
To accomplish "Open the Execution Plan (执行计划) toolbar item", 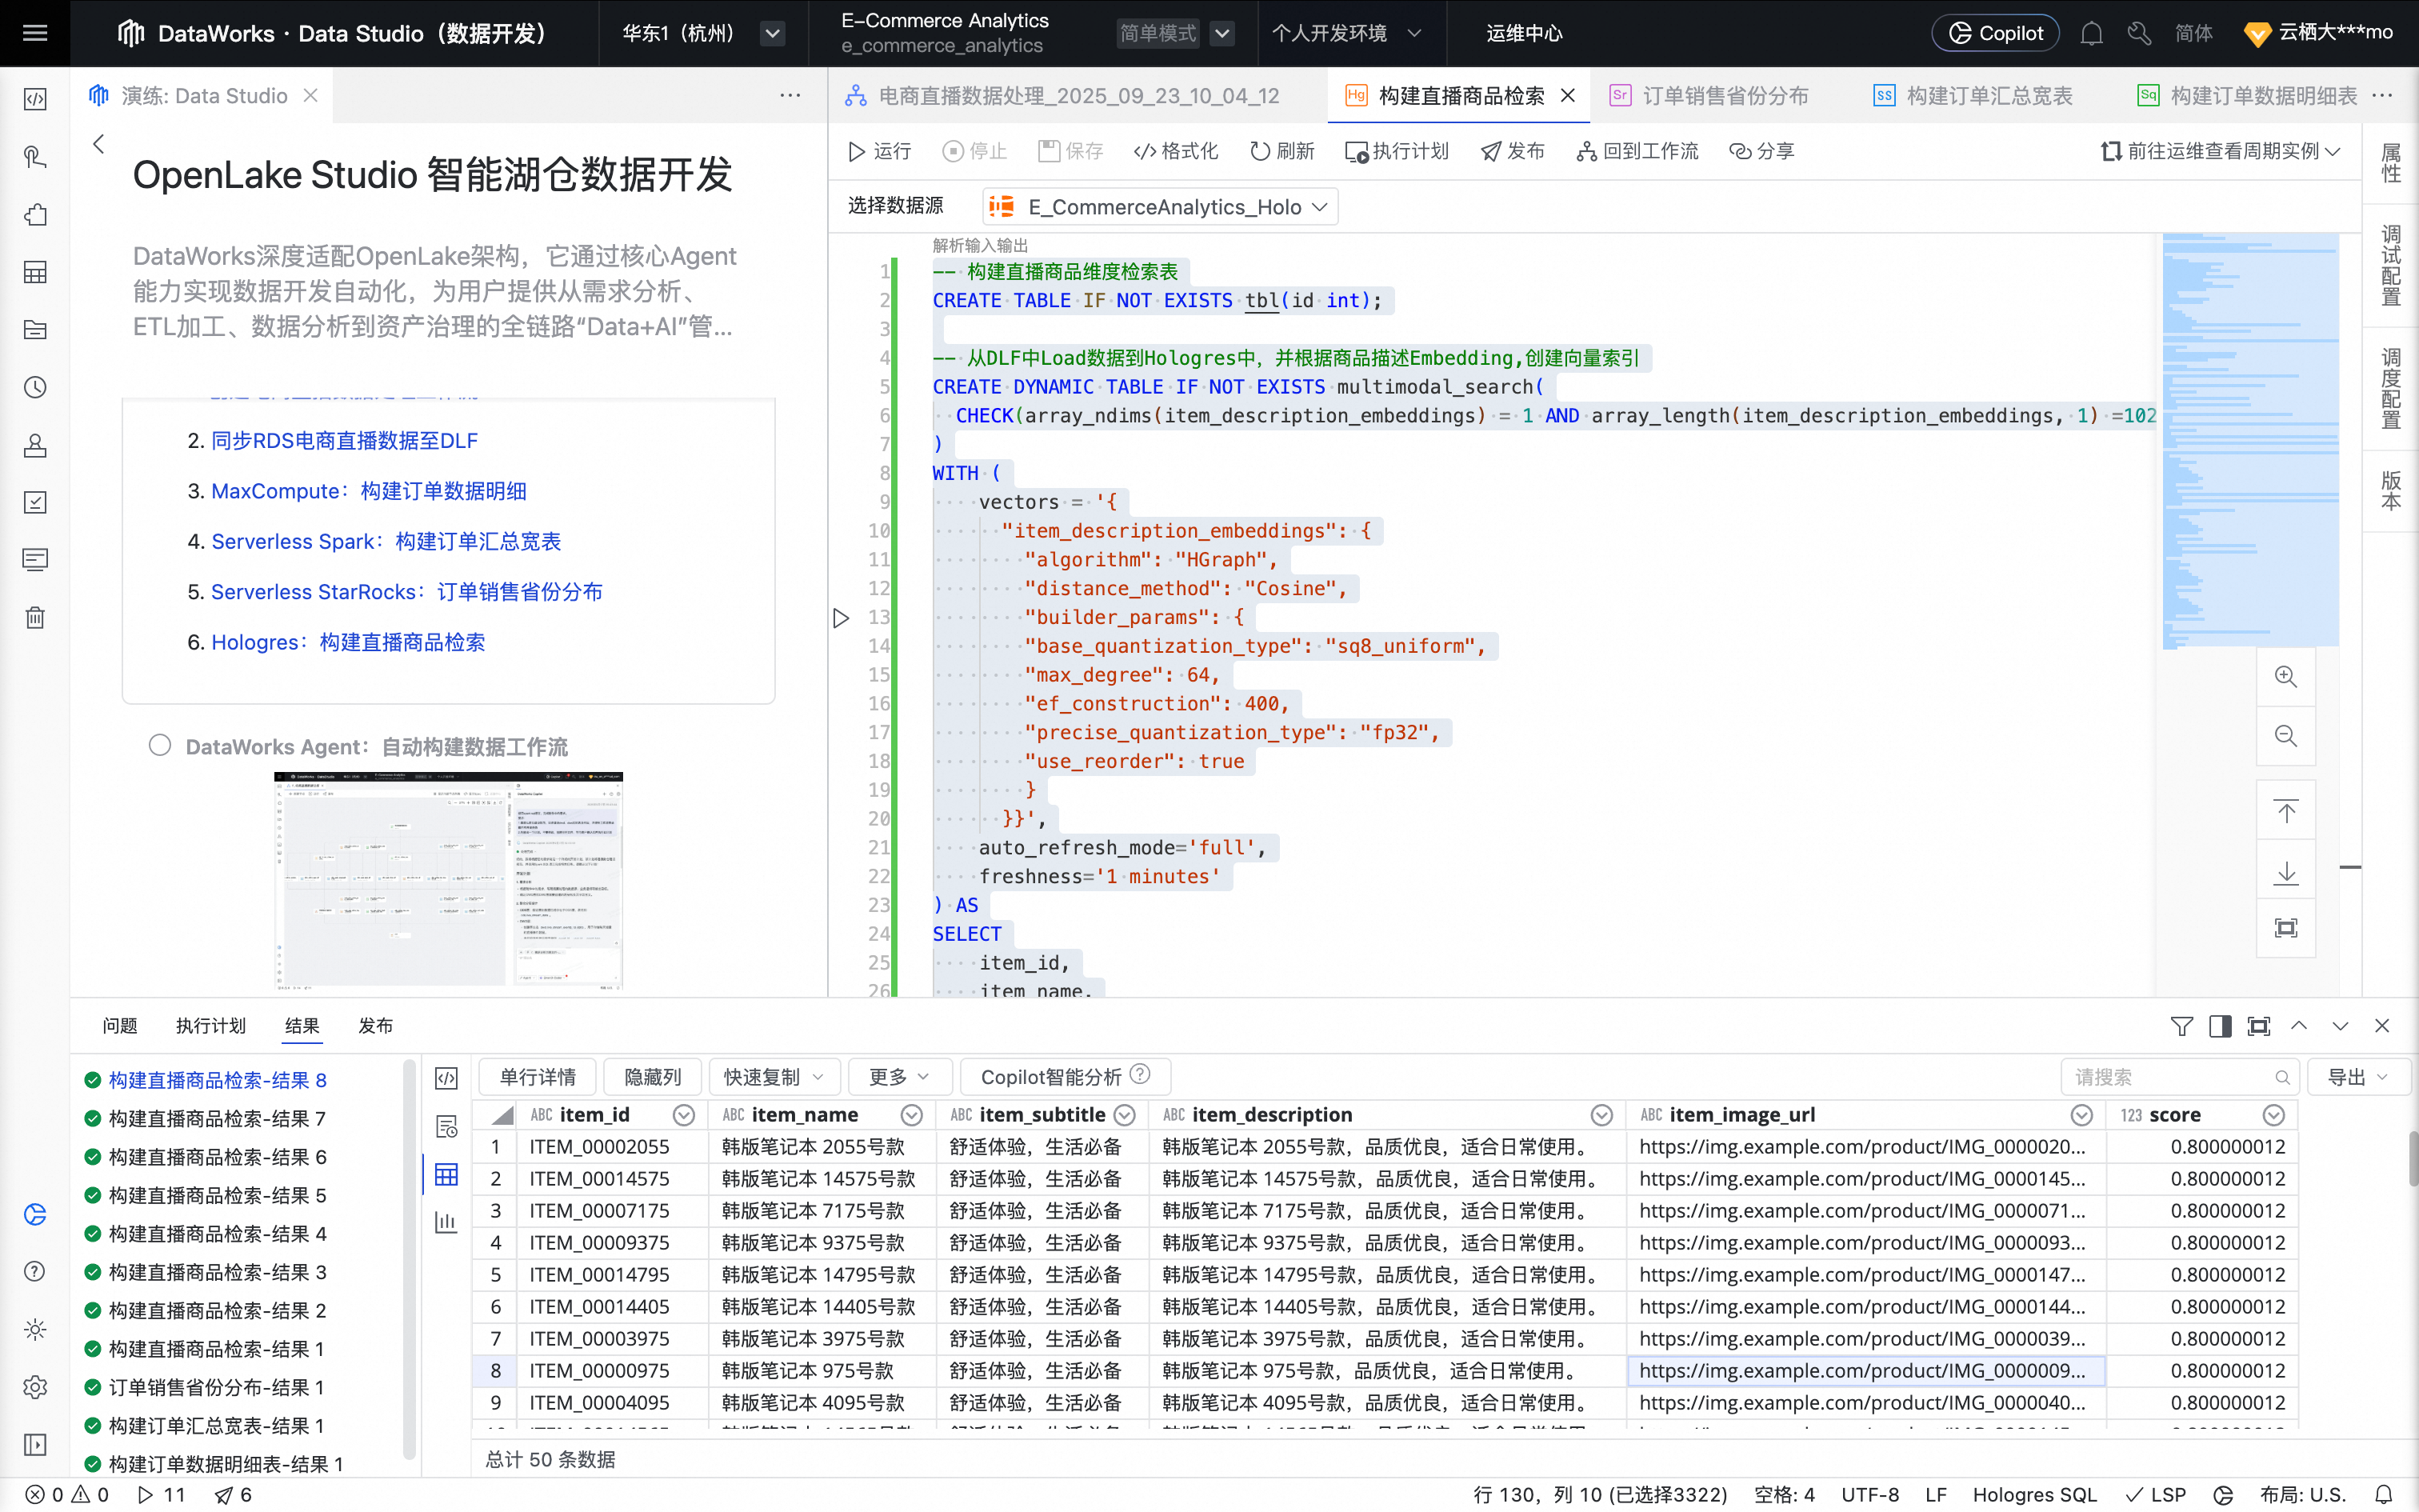I will (x=1397, y=151).
